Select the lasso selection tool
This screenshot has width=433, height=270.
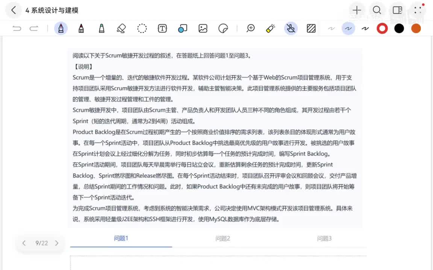[x=142, y=28]
